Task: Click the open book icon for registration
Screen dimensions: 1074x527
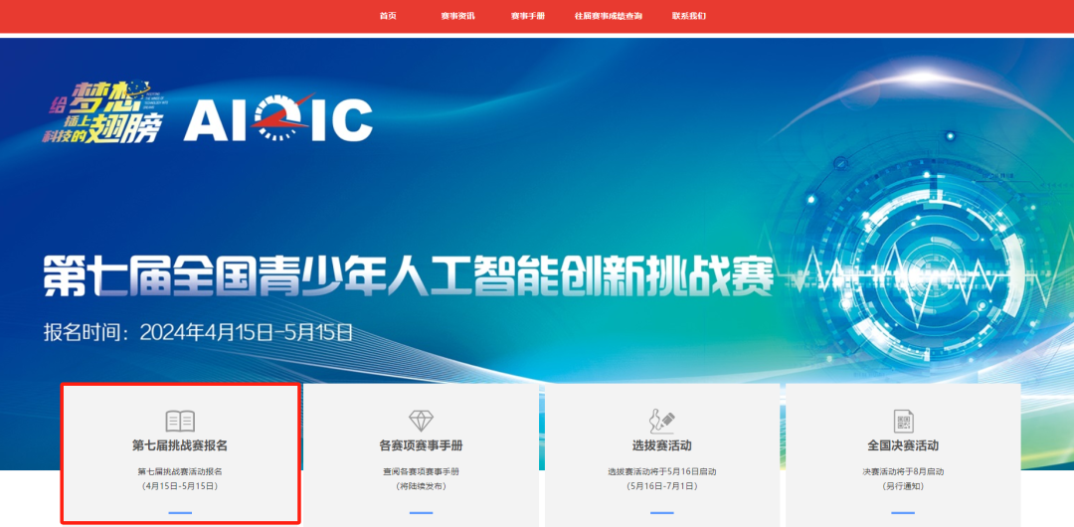Action: coord(180,421)
